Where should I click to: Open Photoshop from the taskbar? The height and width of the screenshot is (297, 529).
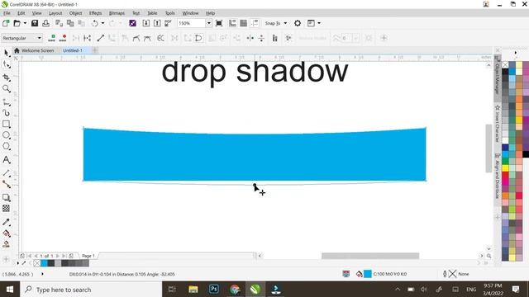(214, 290)
